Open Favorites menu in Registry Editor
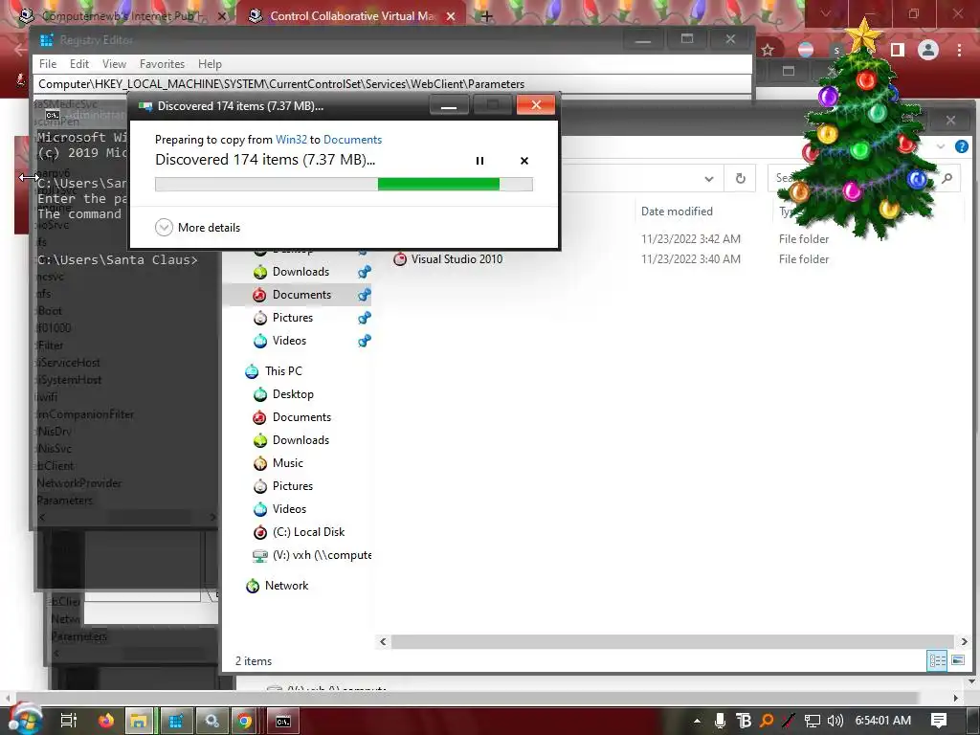Viewport: 980px width, 735px height. pyautogui.click(x=162, y=64)
